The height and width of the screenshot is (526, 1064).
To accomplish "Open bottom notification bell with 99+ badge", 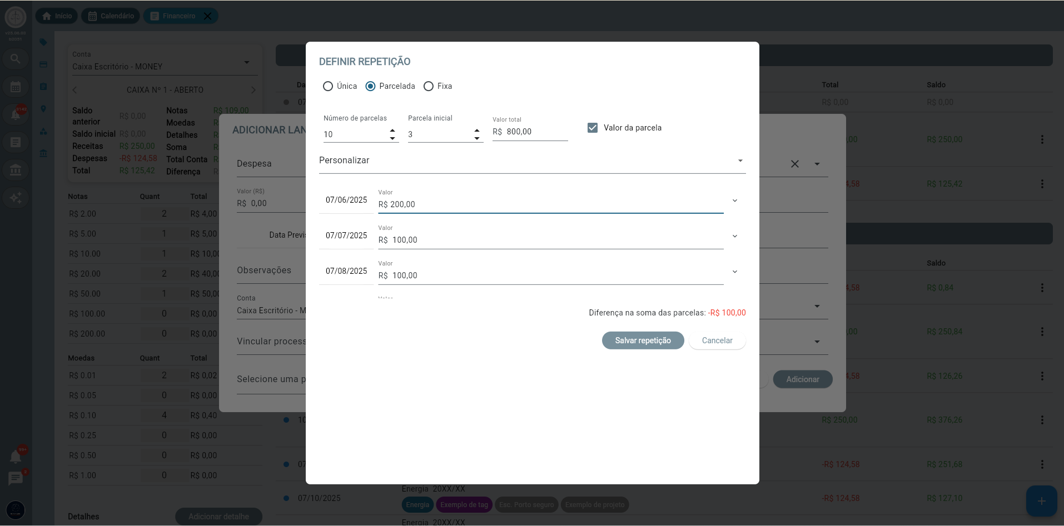I will (x=16, y=457).
